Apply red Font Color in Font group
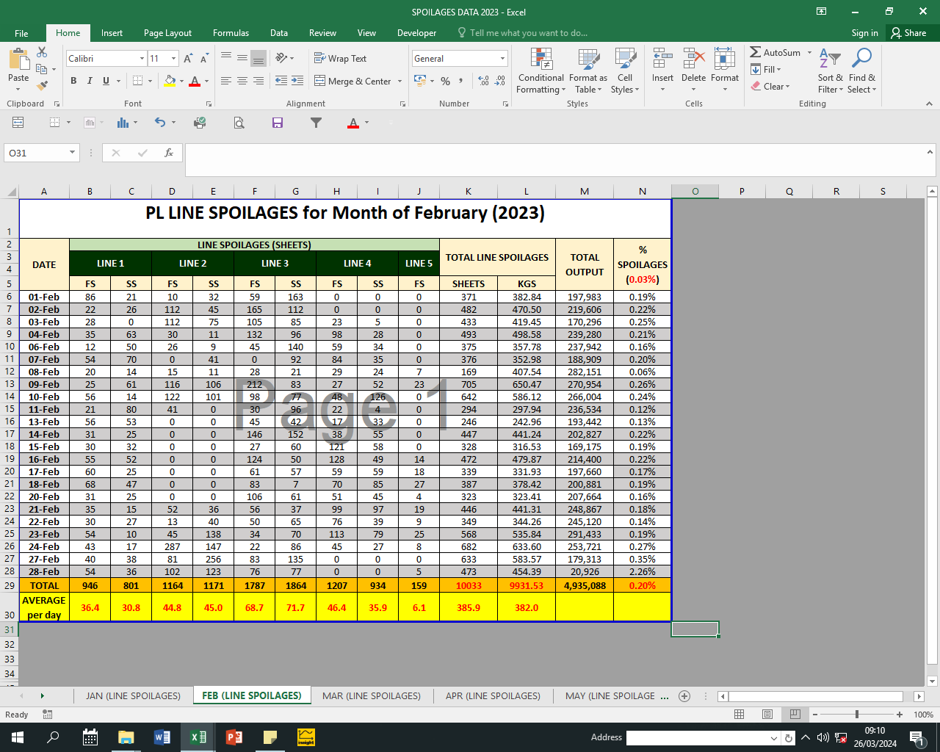940x752 pixels. tap(195, 81)
